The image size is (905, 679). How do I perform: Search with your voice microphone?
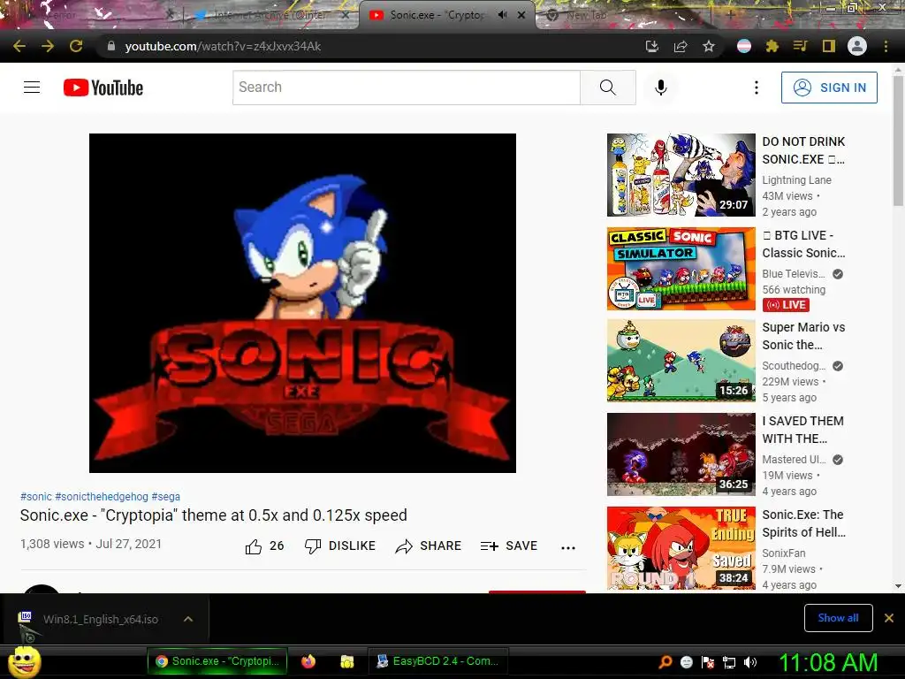coord(661,88)
